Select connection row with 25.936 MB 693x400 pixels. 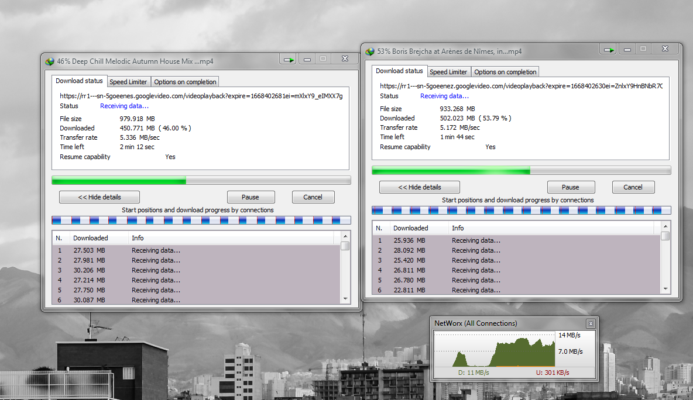pyautogui.click(x=516, y=240)
